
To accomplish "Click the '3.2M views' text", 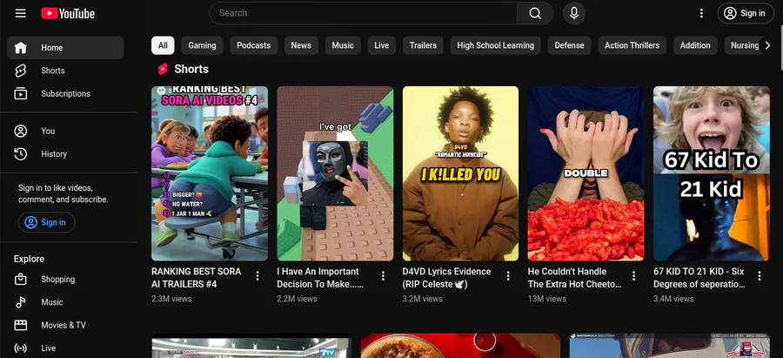I will pyautogui.click(x=423, y=299).
